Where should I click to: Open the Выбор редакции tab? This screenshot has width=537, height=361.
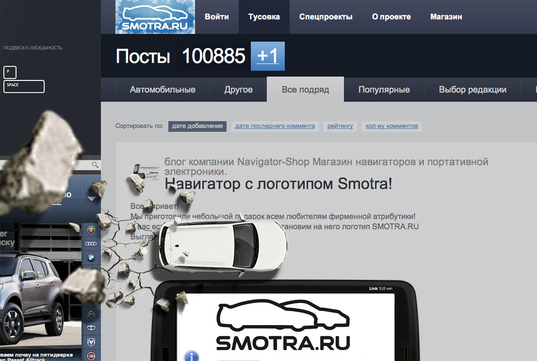[473, 90]
